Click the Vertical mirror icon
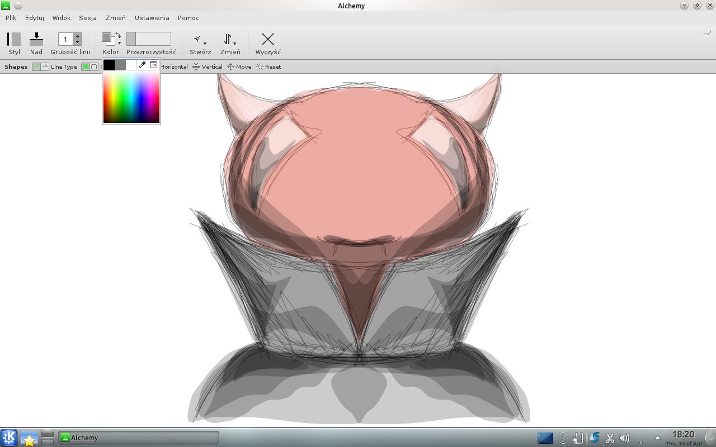Image resolution: width=716 pixels, height=447 pixels. [x=196, y=66]
